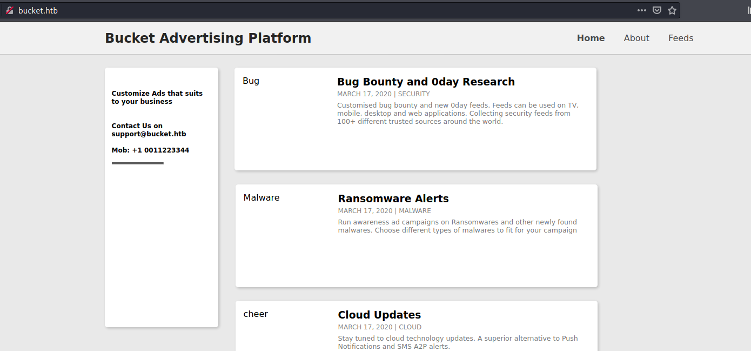This screenshot has width=751, height=351.
Task: Open the Ransomware Alerts article title
Action: 393,198
